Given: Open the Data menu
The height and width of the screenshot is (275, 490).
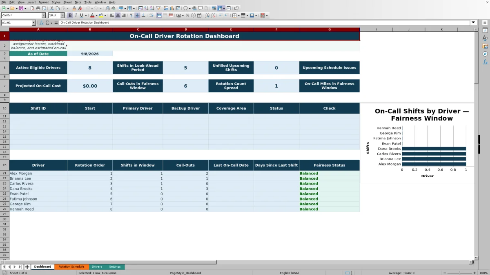Looking at the screenshot, I should tap(78, 2).
